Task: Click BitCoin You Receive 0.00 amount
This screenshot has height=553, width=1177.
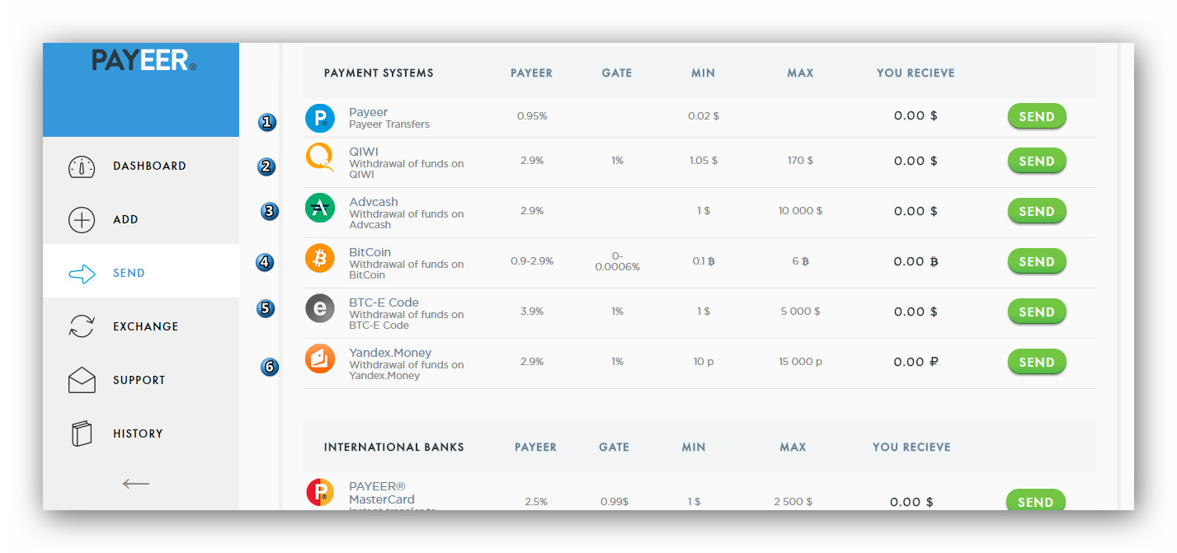Action: pyautogui.click(x=916, y=261)
